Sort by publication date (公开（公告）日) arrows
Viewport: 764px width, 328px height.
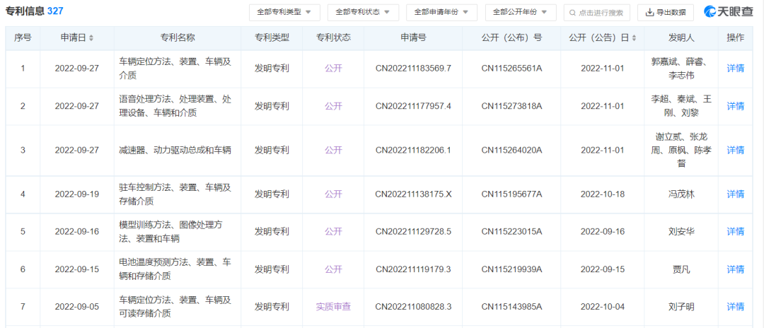[x=634, y=38]
